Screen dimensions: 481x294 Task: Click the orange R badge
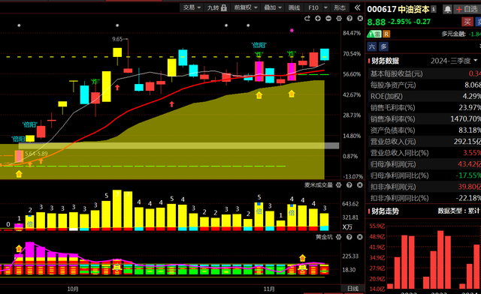[386, 34]
